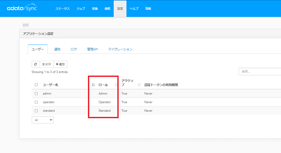Click the CData Sync logo
This screenshot has height=153, width=281.
click(22, 8)
